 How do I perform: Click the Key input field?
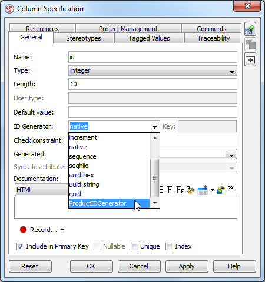[207, 126]
